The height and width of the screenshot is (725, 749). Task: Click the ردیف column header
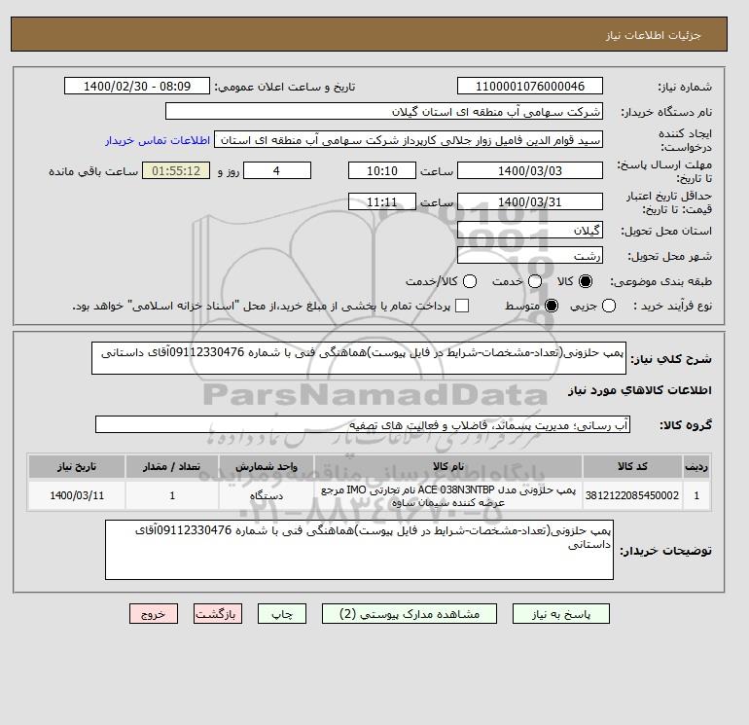pos(696,467)
